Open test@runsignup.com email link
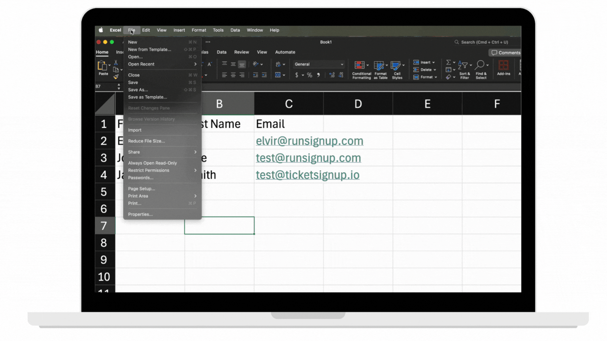 (308, 158)
